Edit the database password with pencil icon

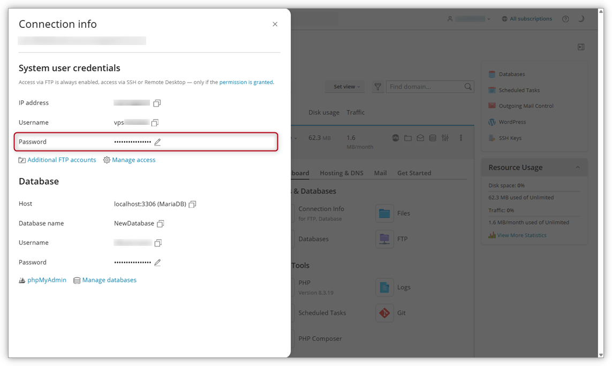click(x=158, y=262)
